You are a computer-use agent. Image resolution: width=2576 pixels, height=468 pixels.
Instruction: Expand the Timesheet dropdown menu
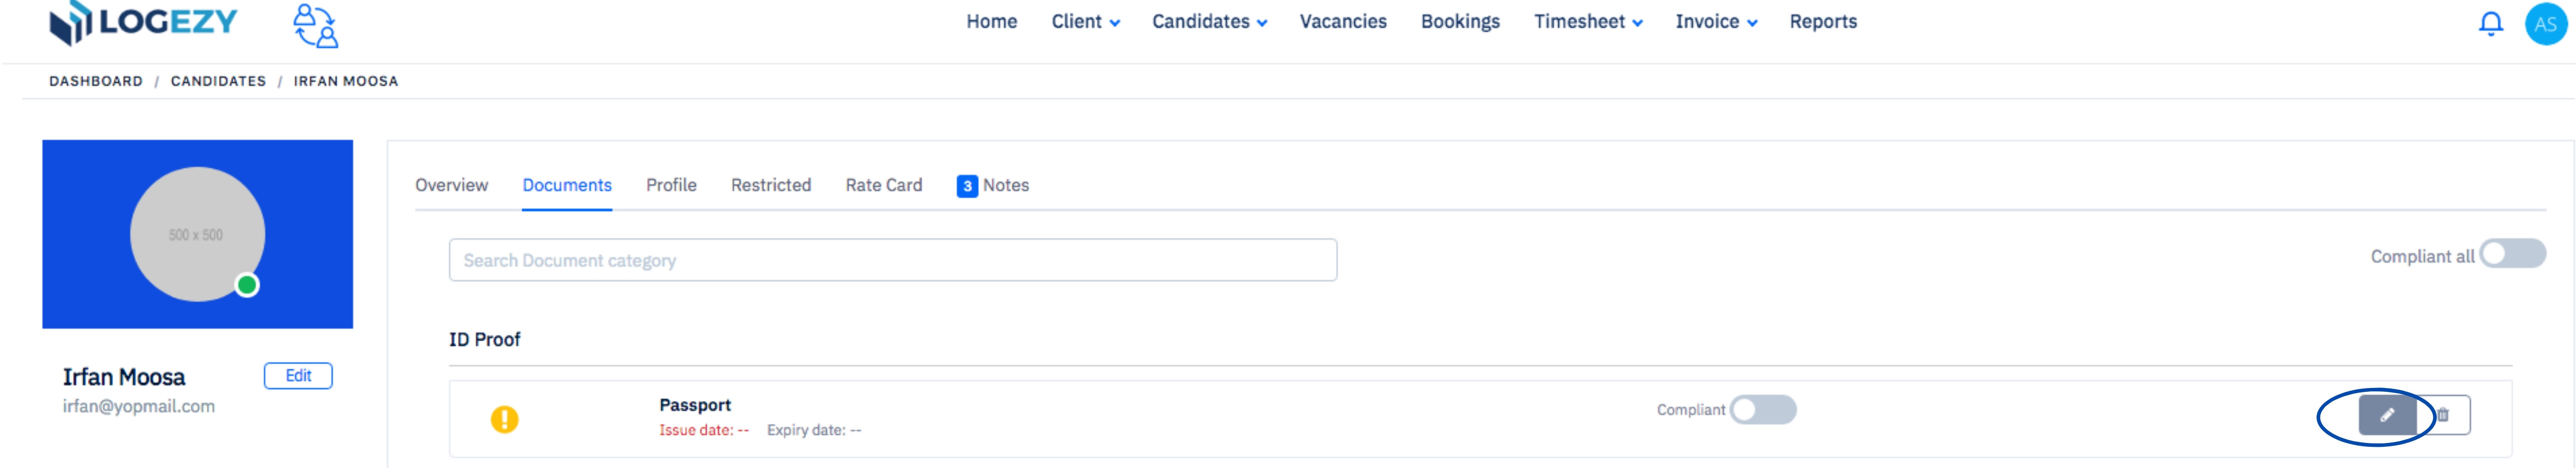click(1588, 22)
